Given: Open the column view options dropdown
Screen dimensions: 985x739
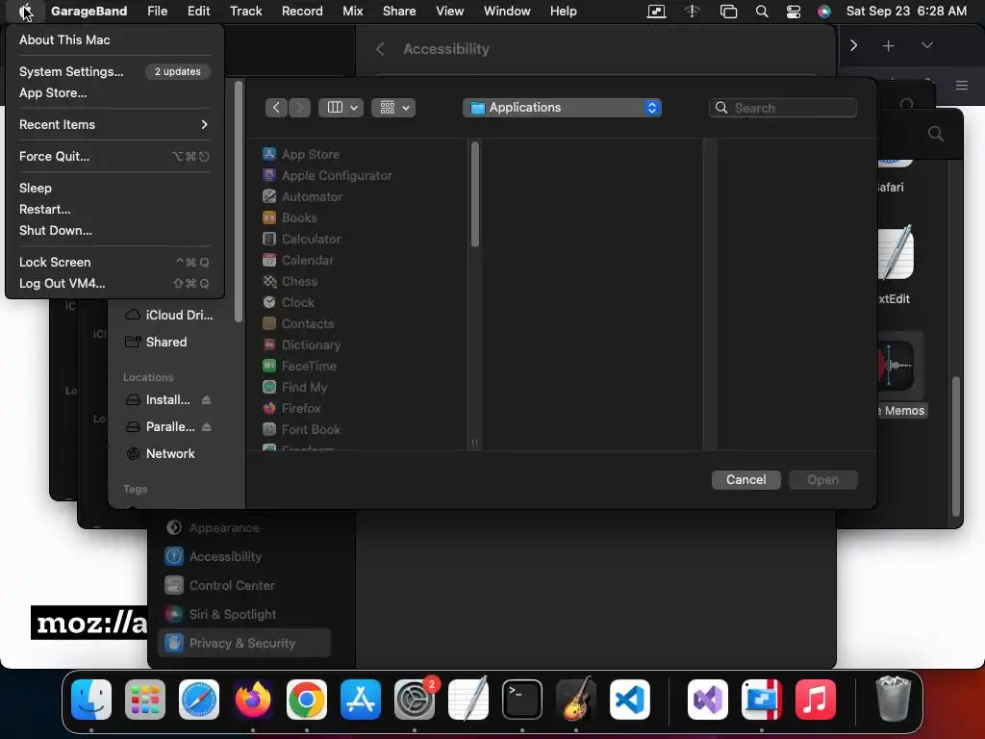Looking at the screenshot, I should click(x=341, y=108).
